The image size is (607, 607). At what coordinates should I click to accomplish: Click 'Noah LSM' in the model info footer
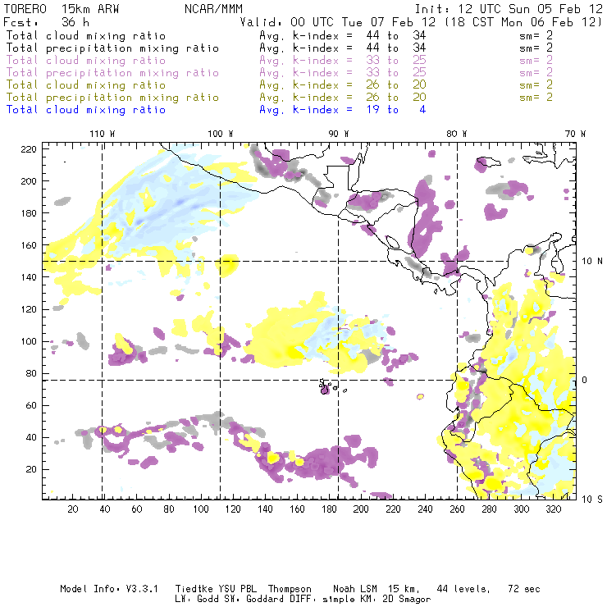(x=355, y=589)
